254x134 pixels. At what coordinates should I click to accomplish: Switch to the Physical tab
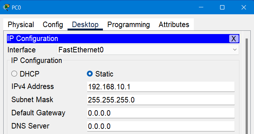(x=21, y=25)
